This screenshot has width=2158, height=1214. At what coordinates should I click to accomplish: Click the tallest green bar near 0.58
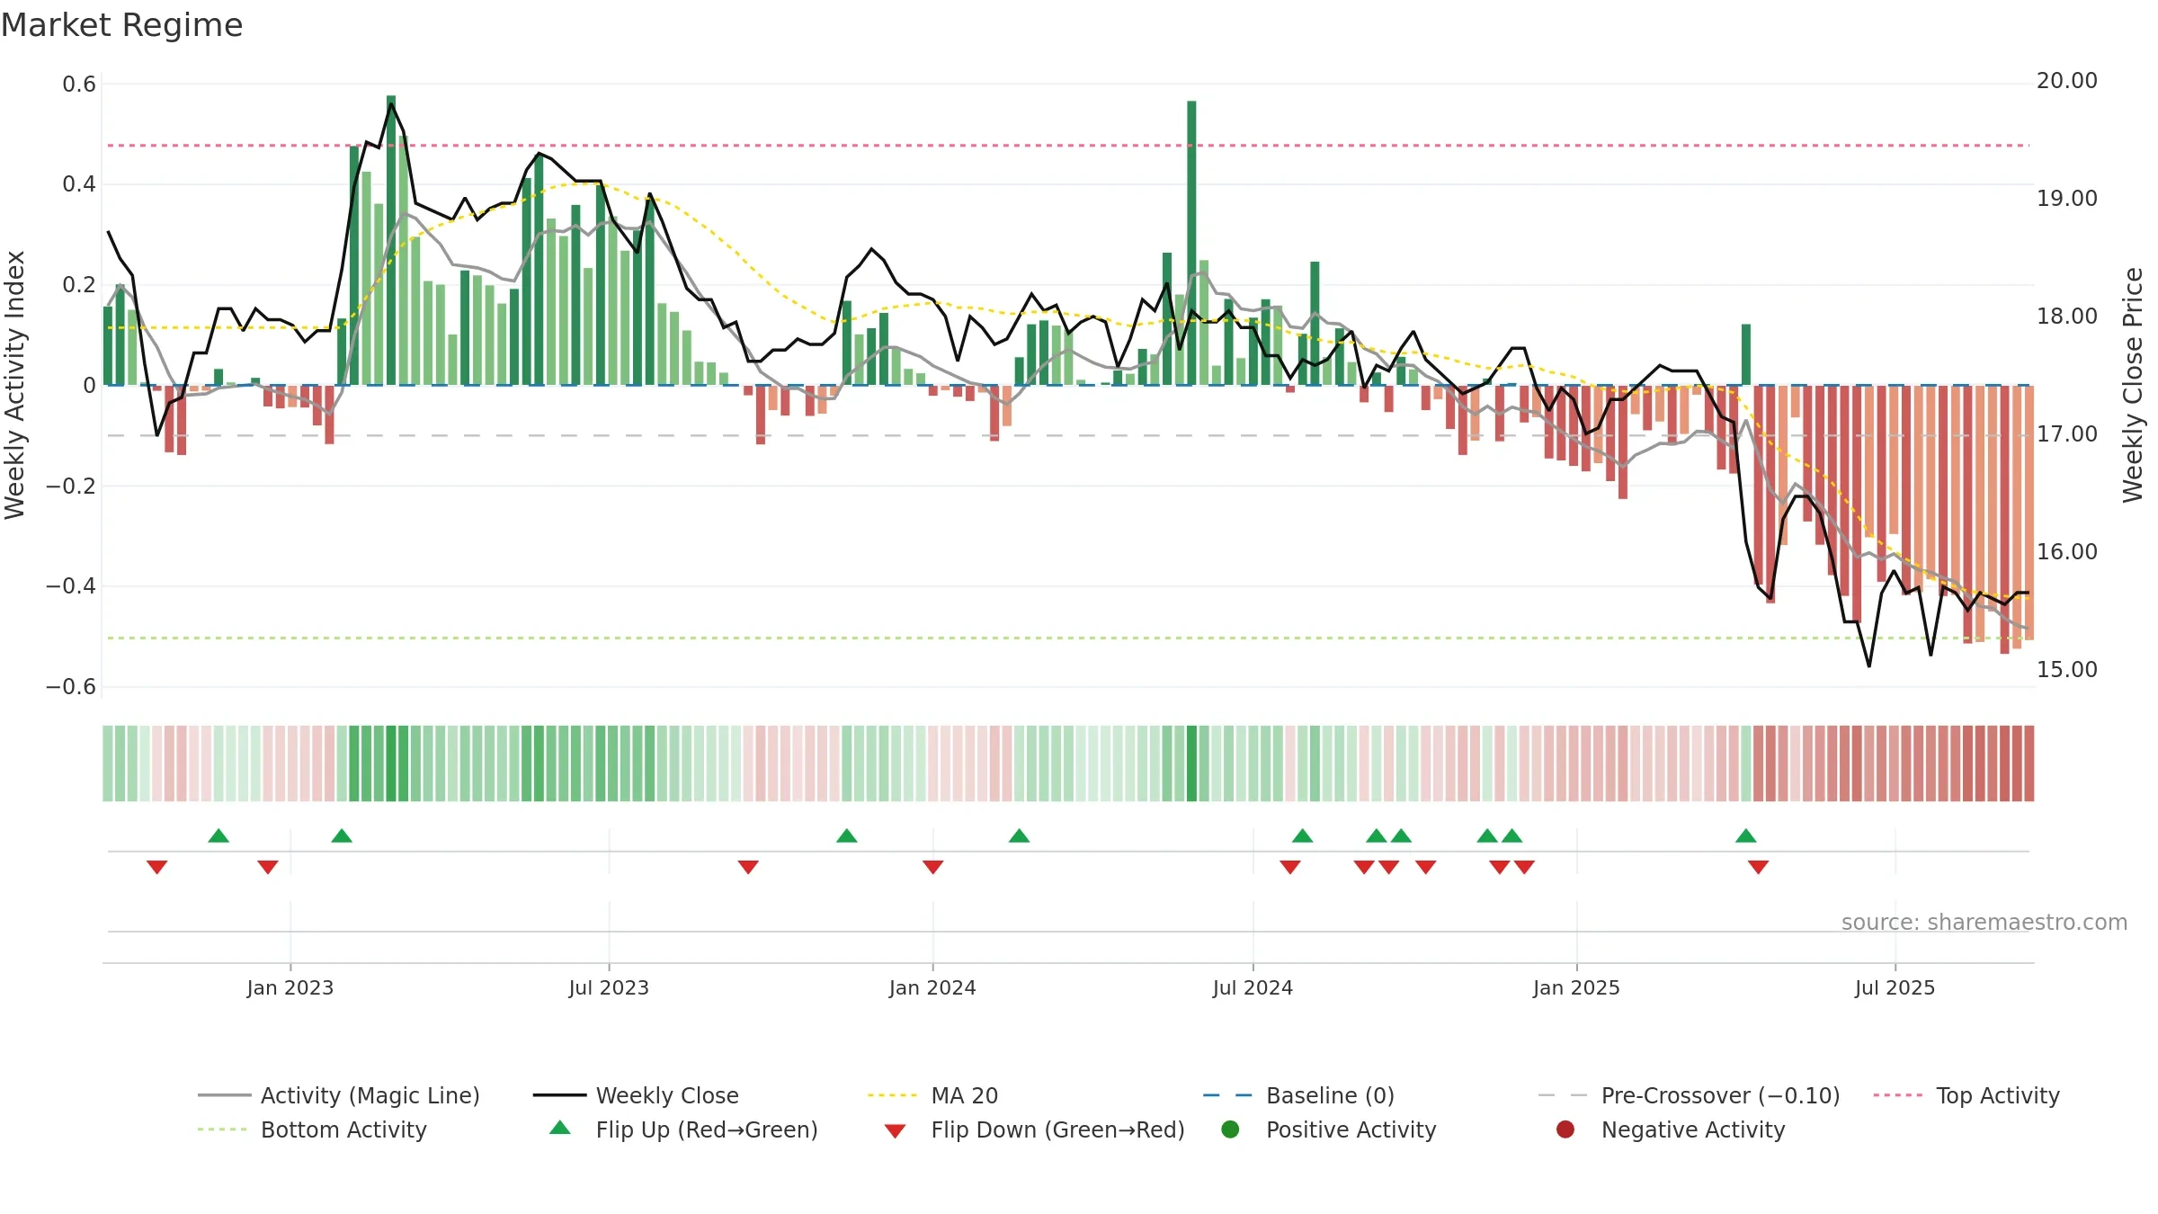(x=391, y=240)
